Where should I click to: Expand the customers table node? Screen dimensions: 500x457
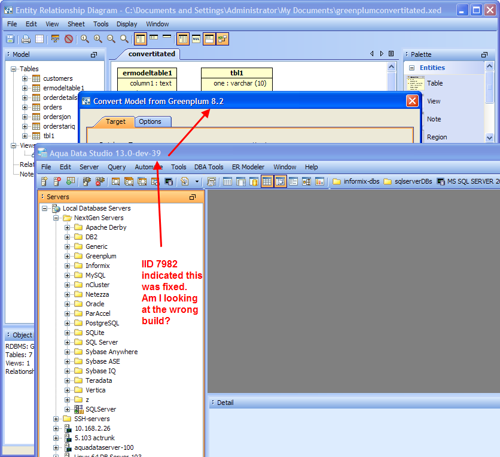pyautogui.click(x=25, y=78)
